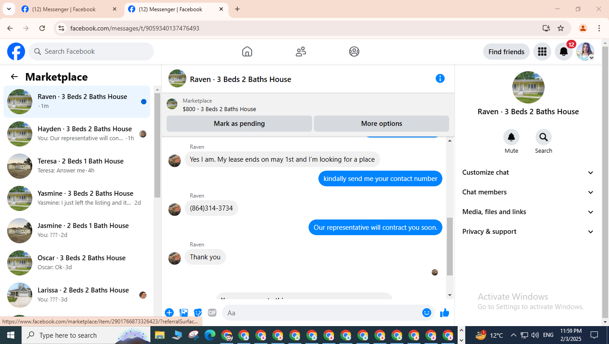Attach a photo file icon
This screenshot has width=609, height=344.
coord(184,313)
